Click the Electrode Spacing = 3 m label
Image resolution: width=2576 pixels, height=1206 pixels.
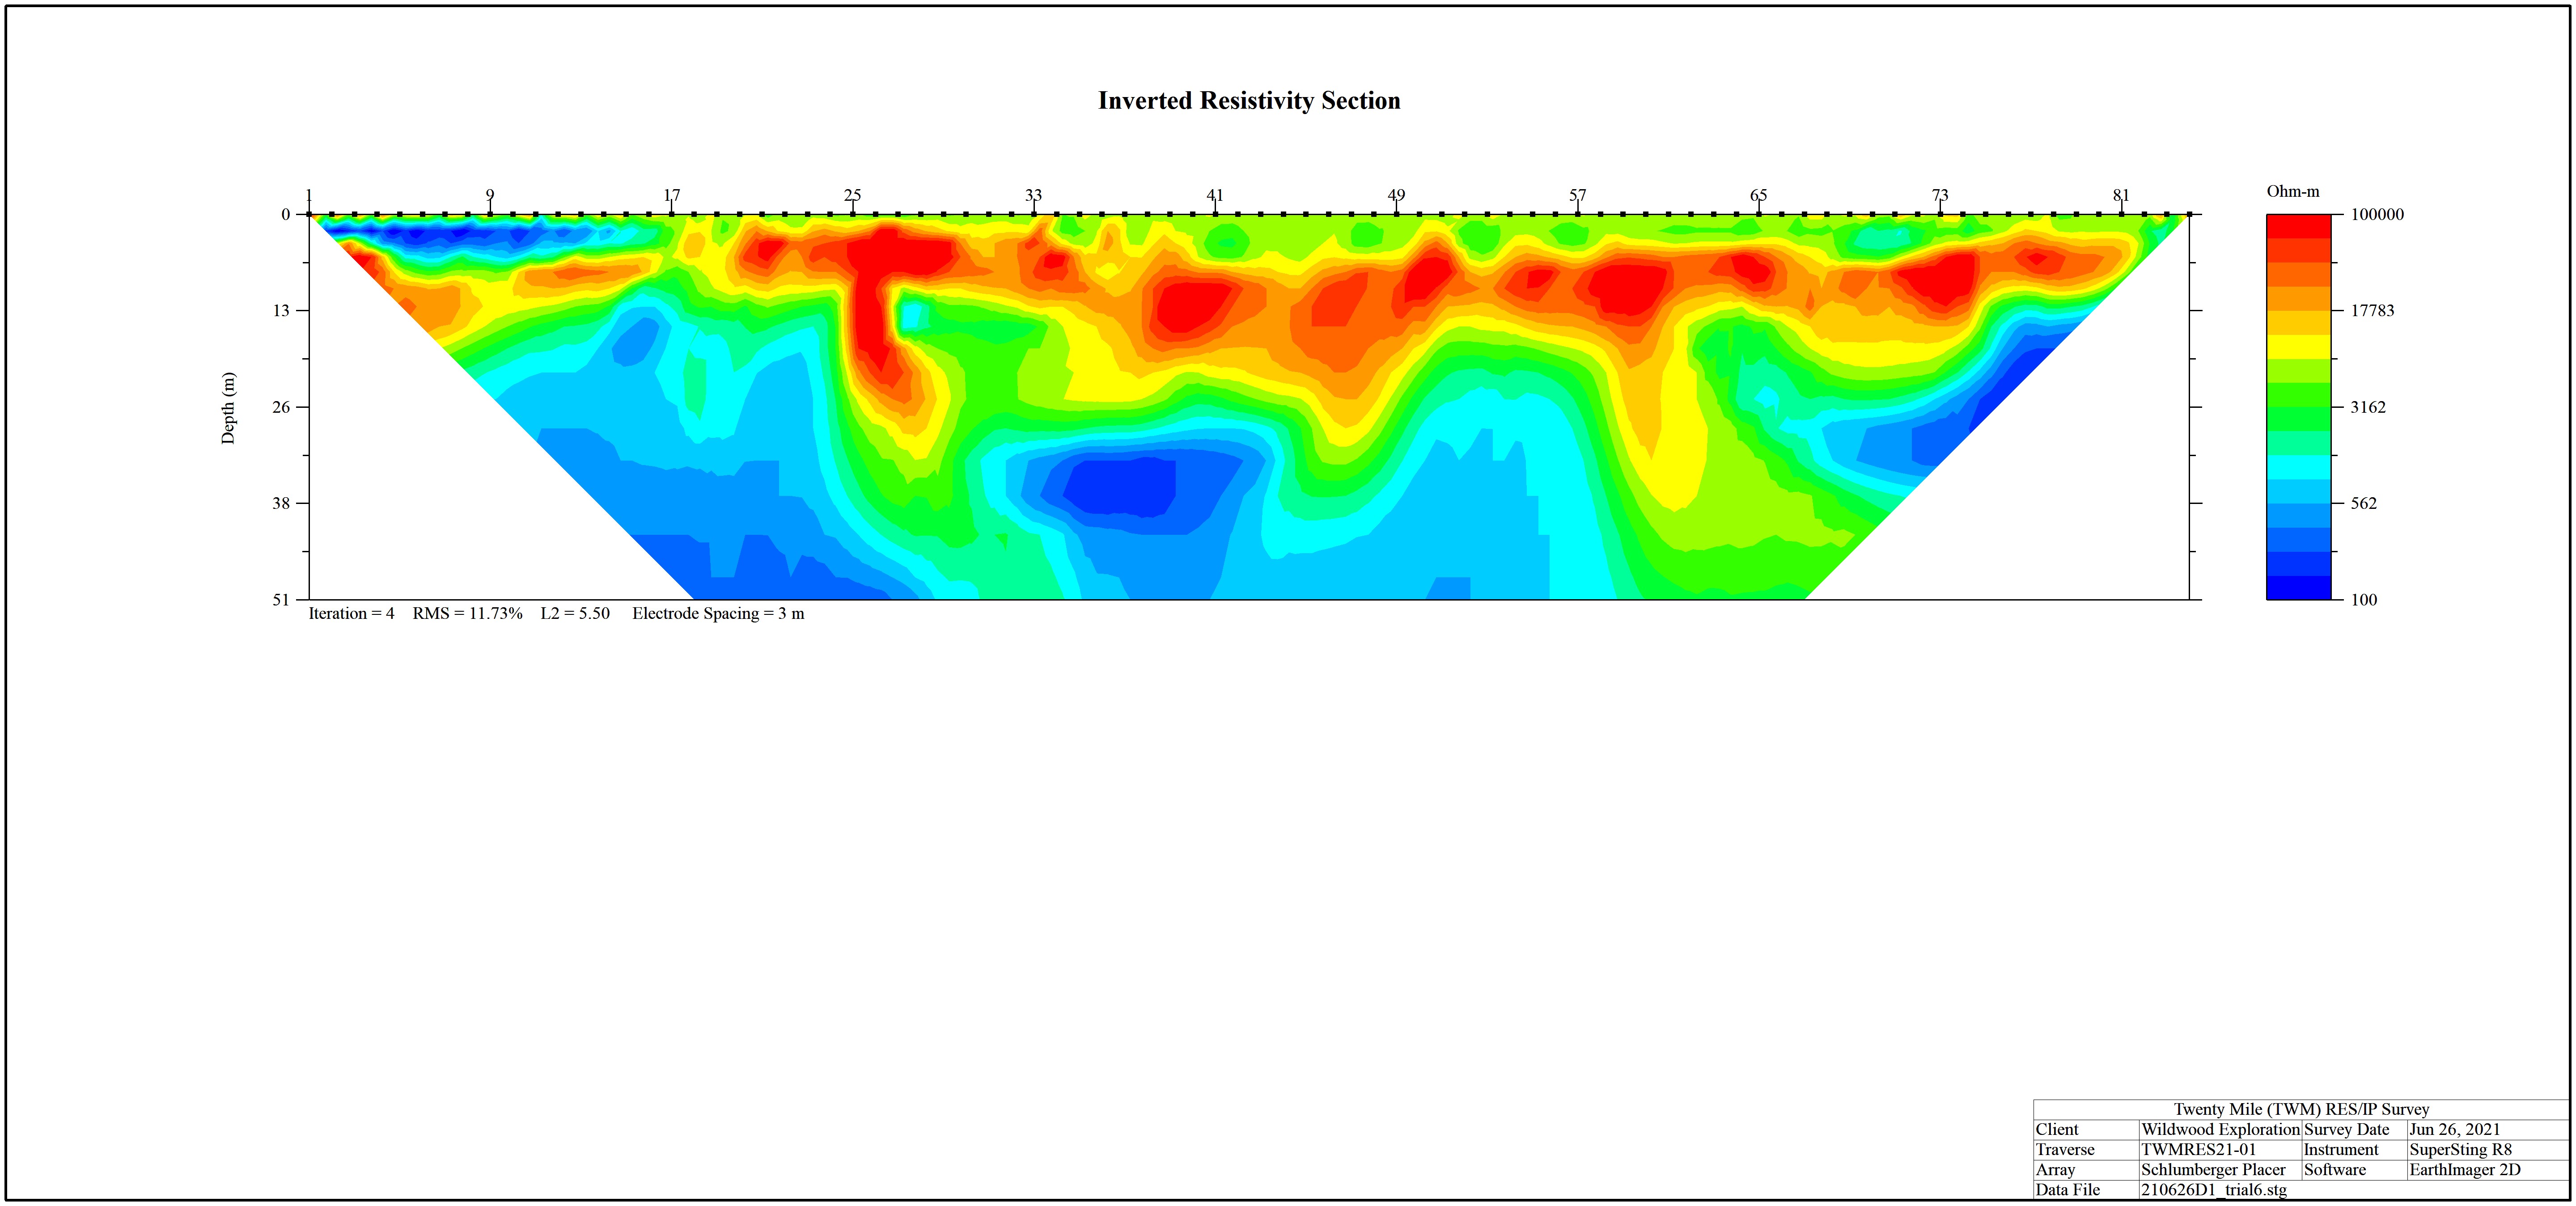pyautogui.click(x=718, y=614)
